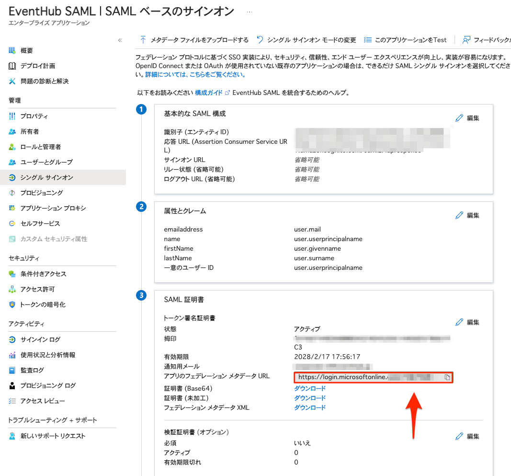Download フェデレーション メタデータ XML

pyautogui.click(x=310, y=407)
